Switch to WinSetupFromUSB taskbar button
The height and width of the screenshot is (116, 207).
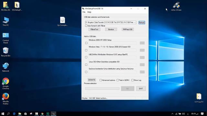53,114
